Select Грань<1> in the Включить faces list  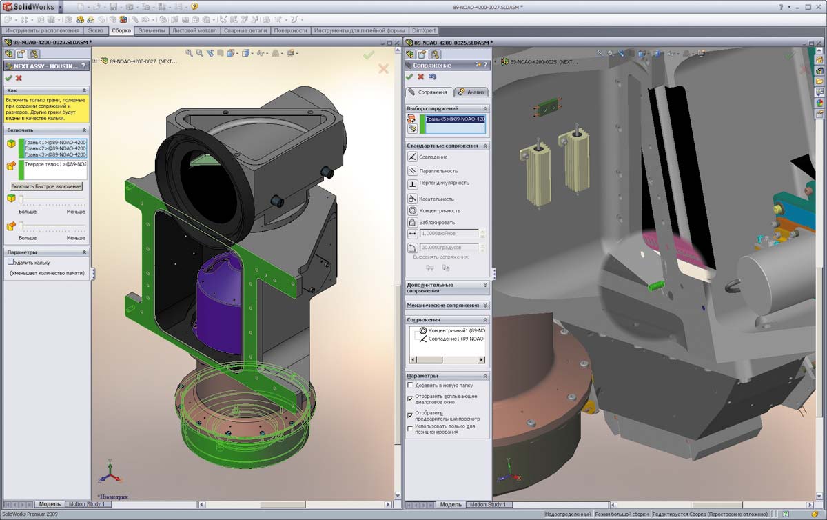[55, 142]
